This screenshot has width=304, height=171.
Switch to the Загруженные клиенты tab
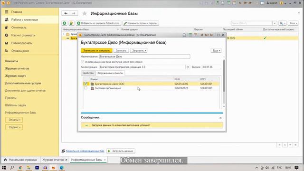tap(110, 73)
